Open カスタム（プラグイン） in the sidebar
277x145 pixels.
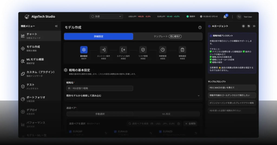point(40,74)
